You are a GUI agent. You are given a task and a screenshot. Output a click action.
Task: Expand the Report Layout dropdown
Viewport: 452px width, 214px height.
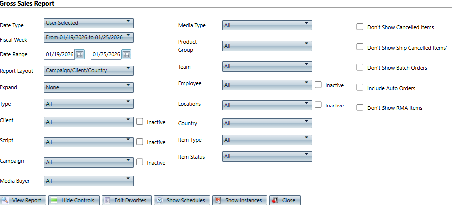[89, 71]
